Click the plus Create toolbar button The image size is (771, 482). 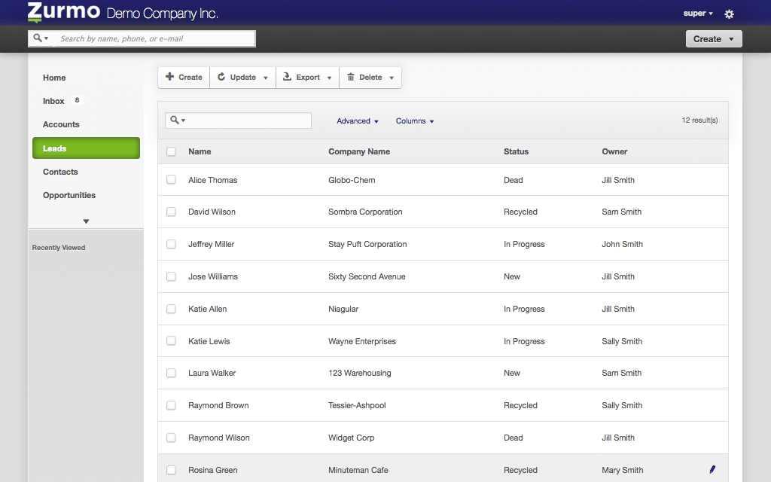(x=184, y=77)
